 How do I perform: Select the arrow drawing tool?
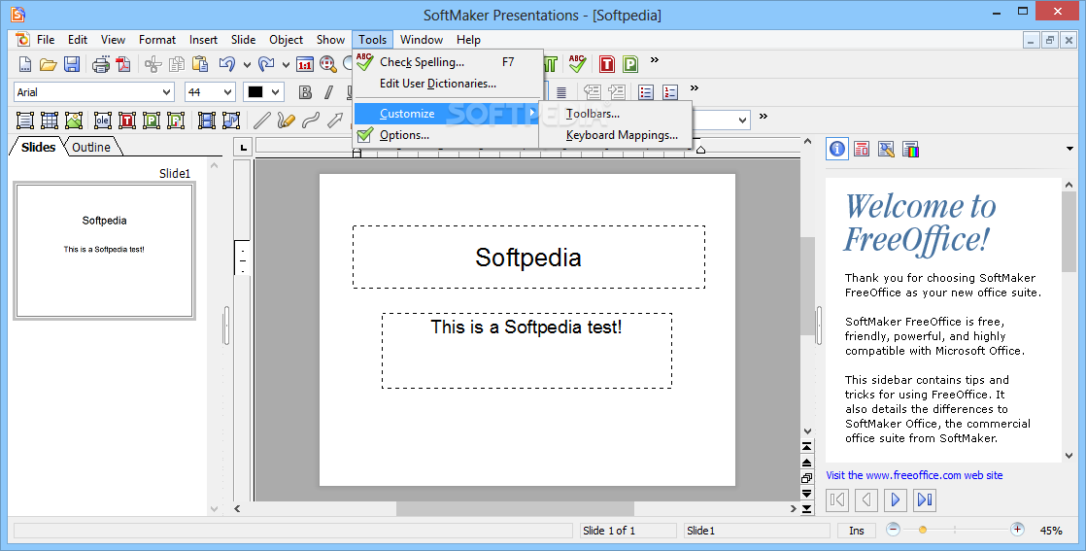click(334, 121)
